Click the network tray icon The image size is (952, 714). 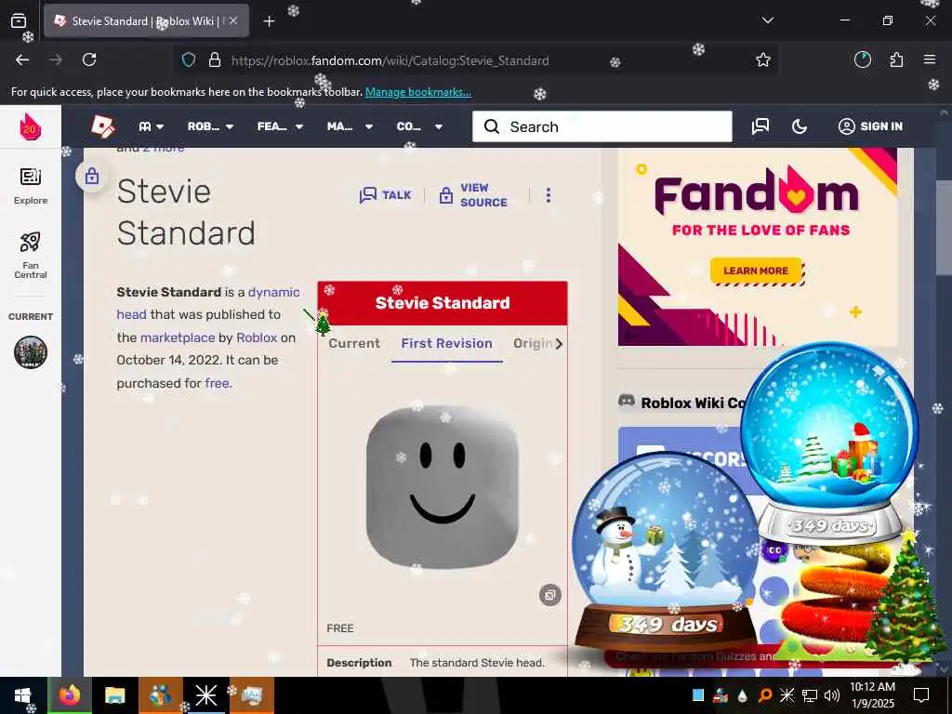[x=810, y=695]
